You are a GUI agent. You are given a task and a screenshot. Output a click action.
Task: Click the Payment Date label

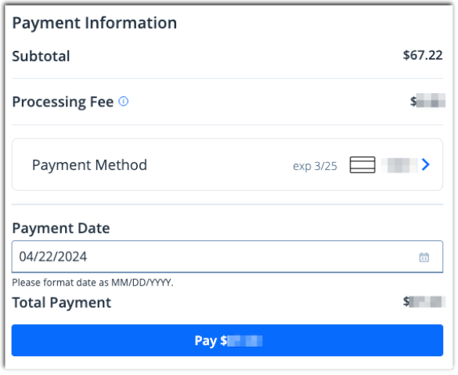coord(61,228)
